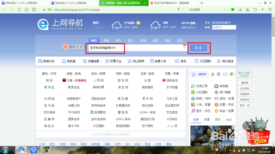Switch to browser tab 各手机如何查询IMEI
275x154 pixels.
173,3
